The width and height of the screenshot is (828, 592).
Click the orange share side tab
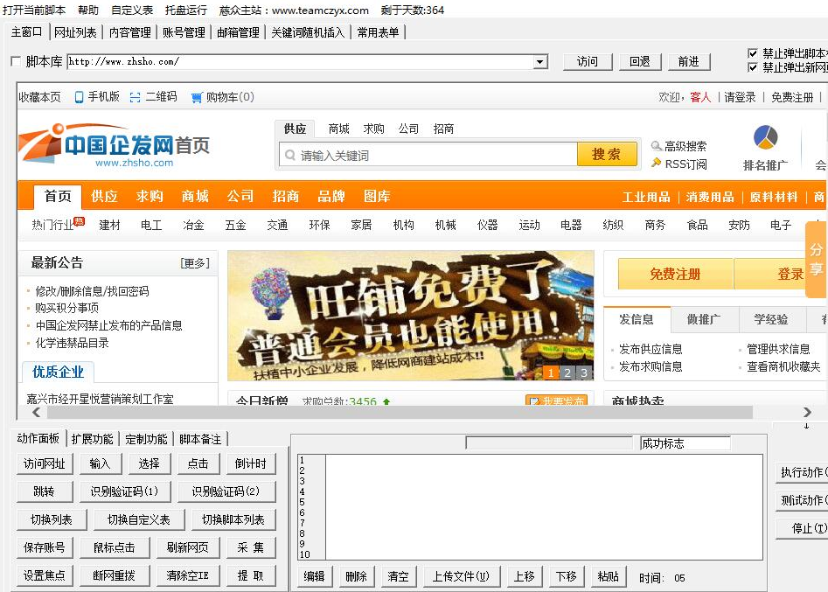(817, 260)
